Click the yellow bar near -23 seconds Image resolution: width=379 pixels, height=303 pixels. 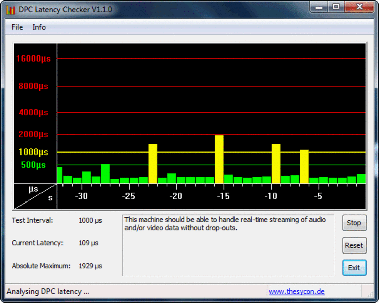153,164
